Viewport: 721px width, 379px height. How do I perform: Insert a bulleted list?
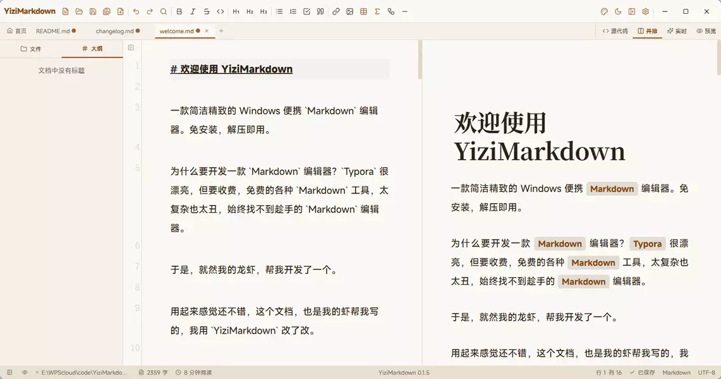(279, 11)
